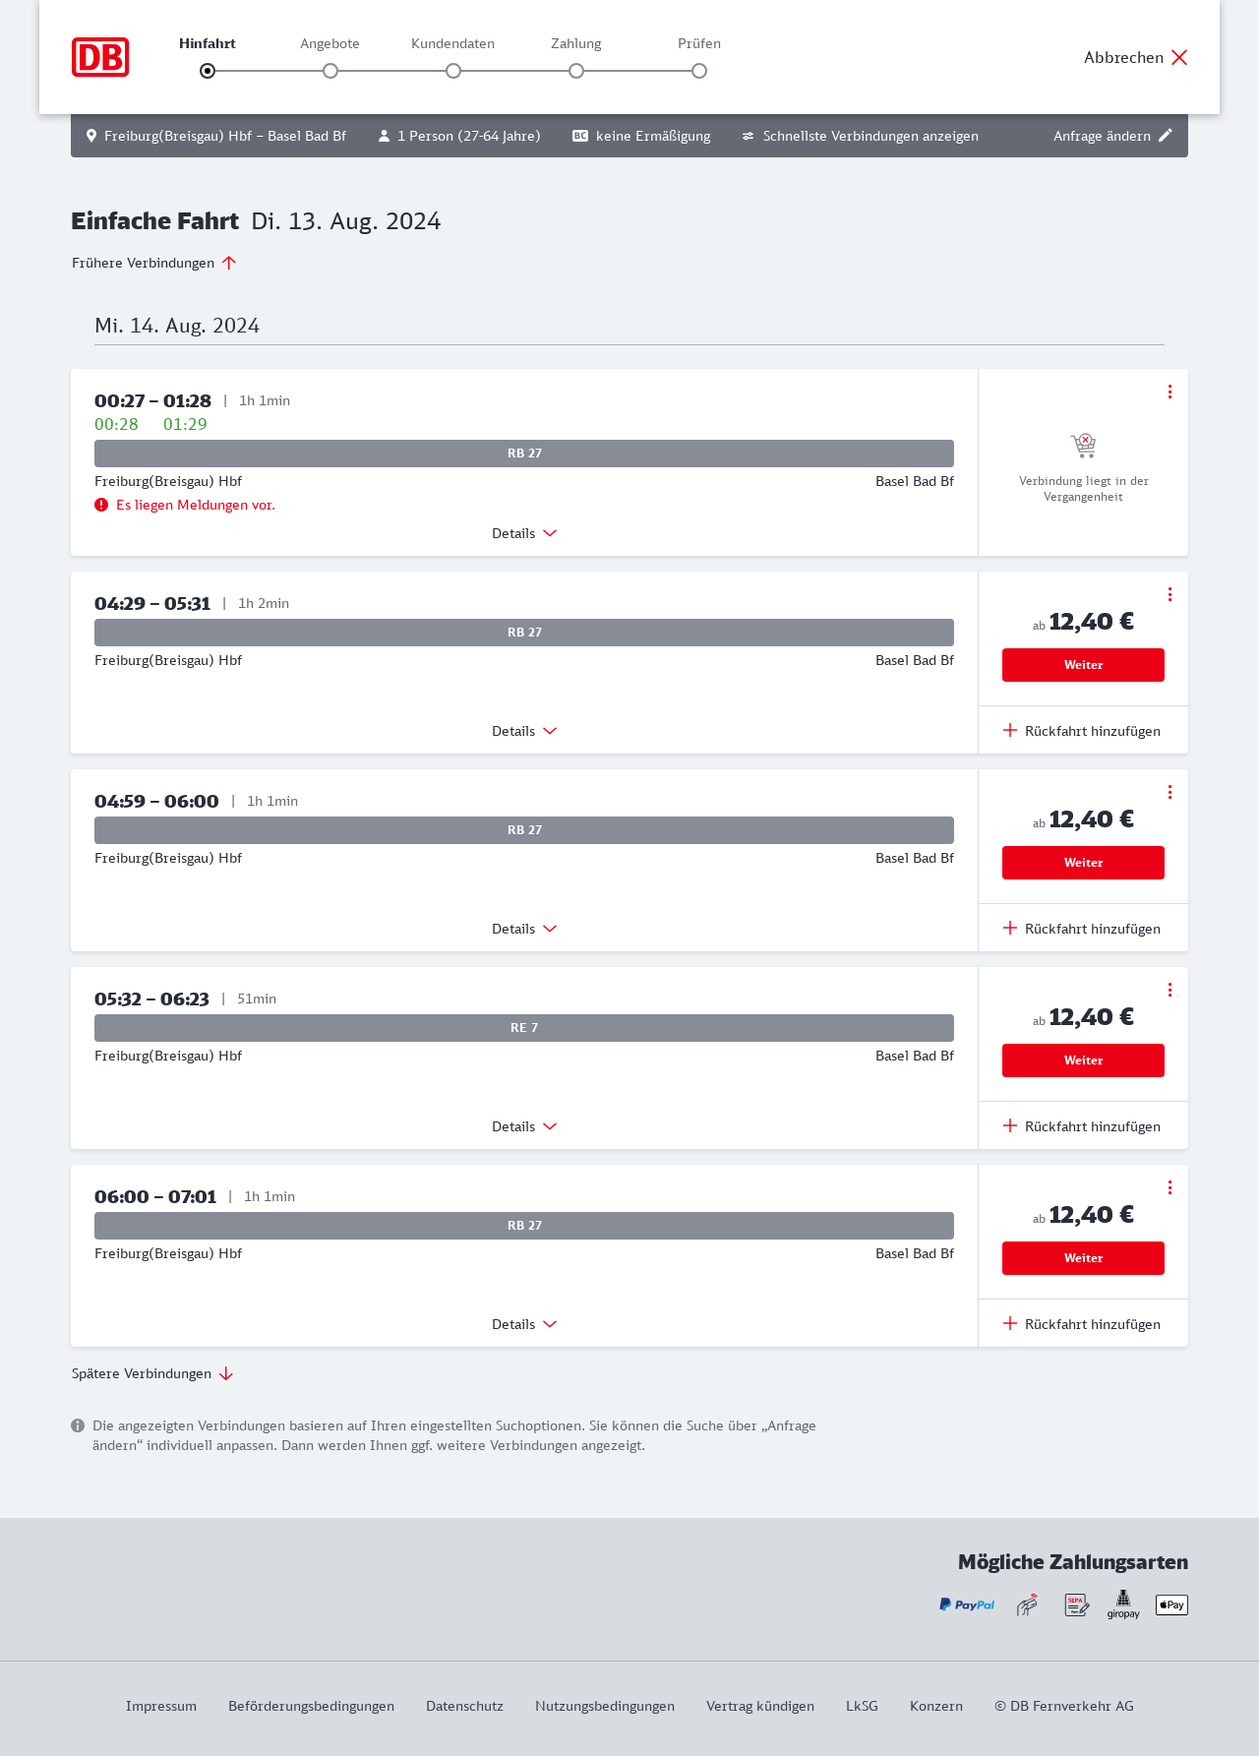The width and height of the screenshot is (1259, 1756).
Task: Click the Abbrechen close X icon
Action: point(1179,57)
